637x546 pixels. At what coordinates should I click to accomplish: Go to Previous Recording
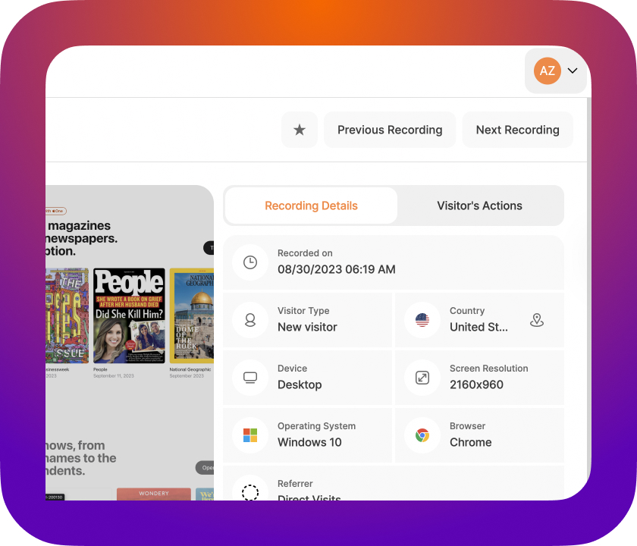[x=390, y=130]
